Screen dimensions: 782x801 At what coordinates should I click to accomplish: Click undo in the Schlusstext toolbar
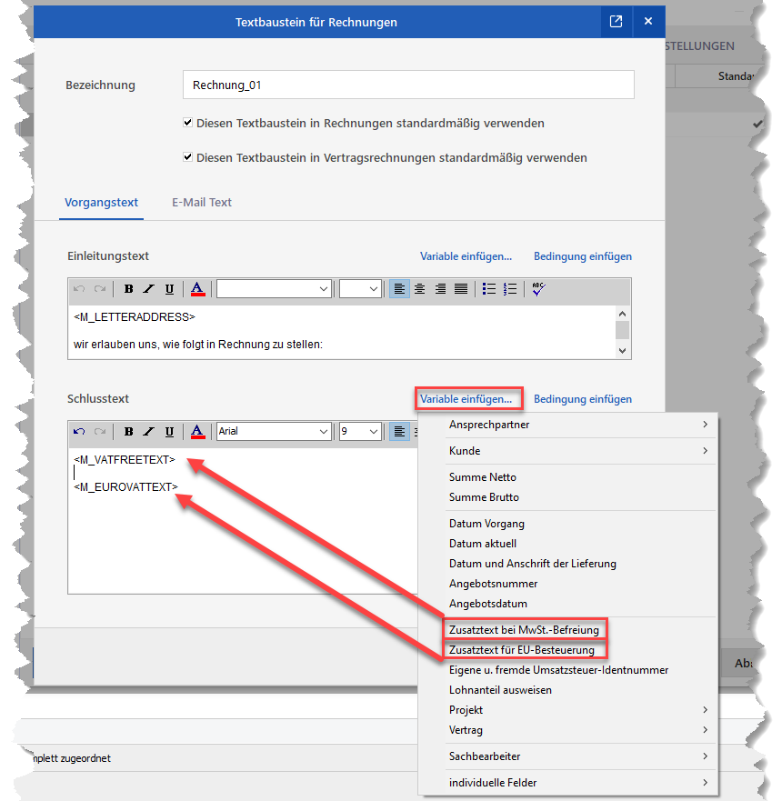tap(79, 431)
